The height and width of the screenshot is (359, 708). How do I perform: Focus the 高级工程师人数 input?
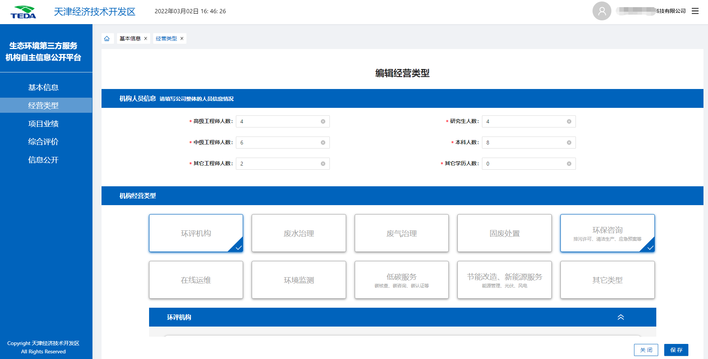coord(283,121)
